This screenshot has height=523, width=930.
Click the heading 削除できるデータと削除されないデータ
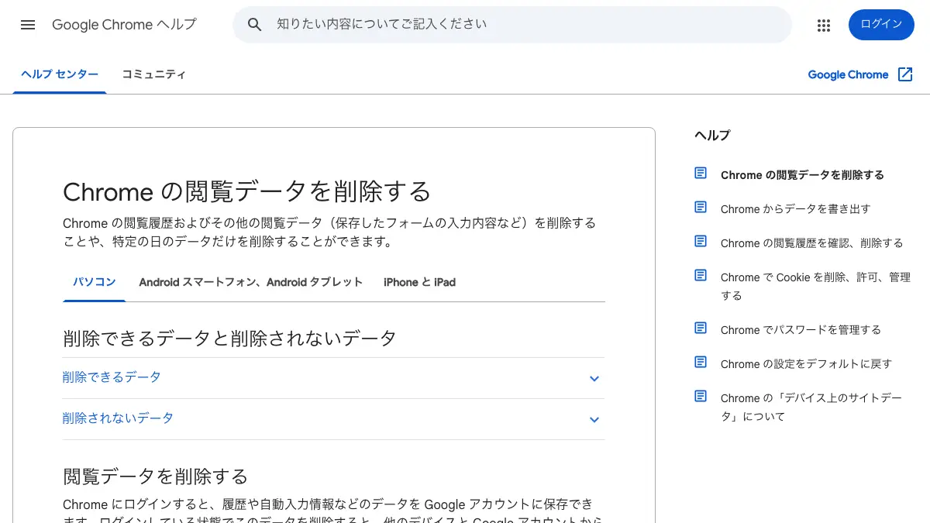[x=229, y=338]
